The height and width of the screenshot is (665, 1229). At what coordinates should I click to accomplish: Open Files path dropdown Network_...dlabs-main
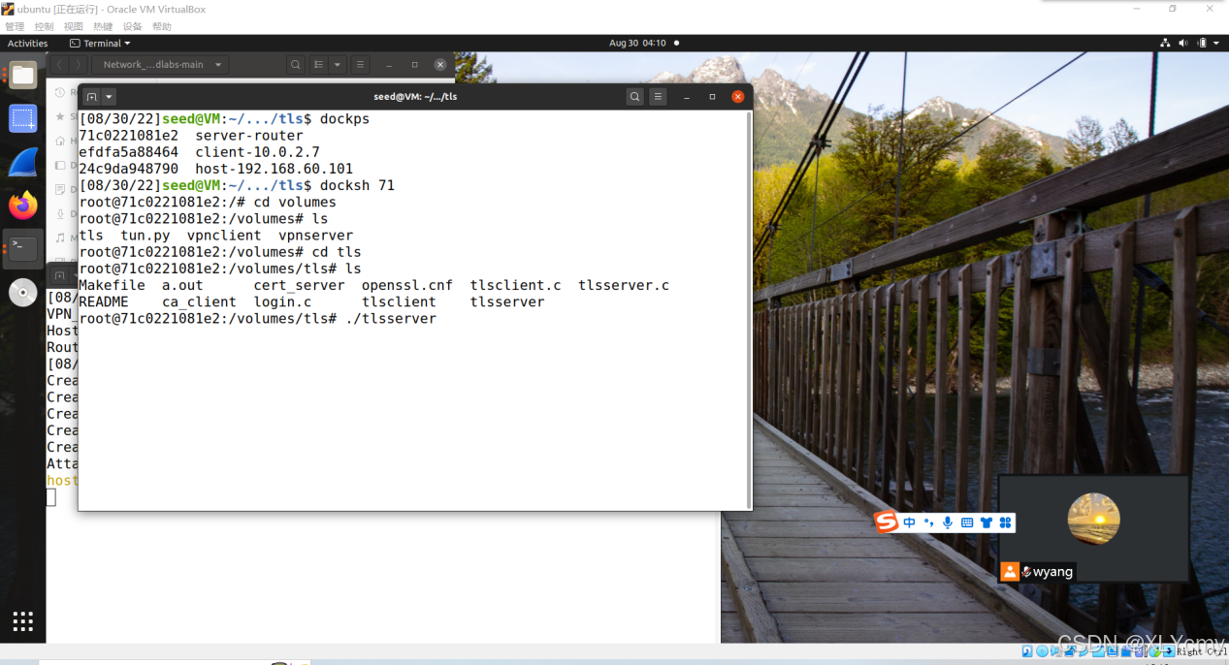[x=160, y=65]
